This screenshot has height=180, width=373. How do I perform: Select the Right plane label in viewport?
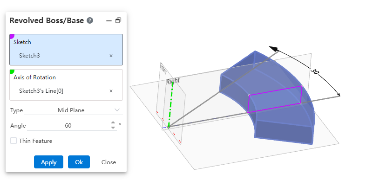(173, 81)
